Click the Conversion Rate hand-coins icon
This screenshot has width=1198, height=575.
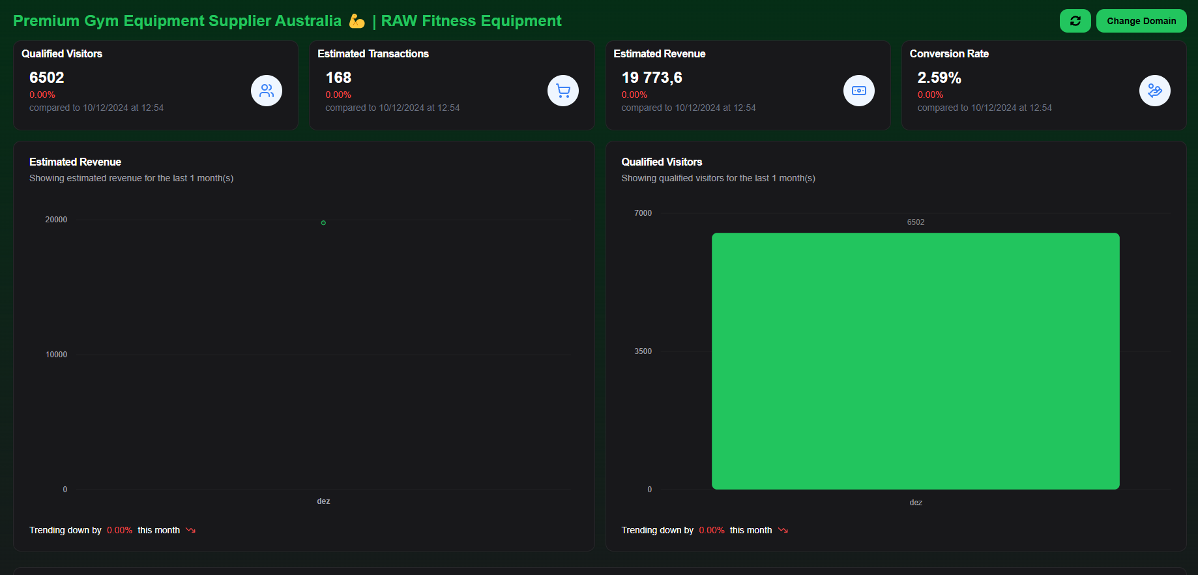coord(1155,91)
